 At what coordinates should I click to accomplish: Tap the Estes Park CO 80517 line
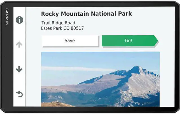[62, 28]
